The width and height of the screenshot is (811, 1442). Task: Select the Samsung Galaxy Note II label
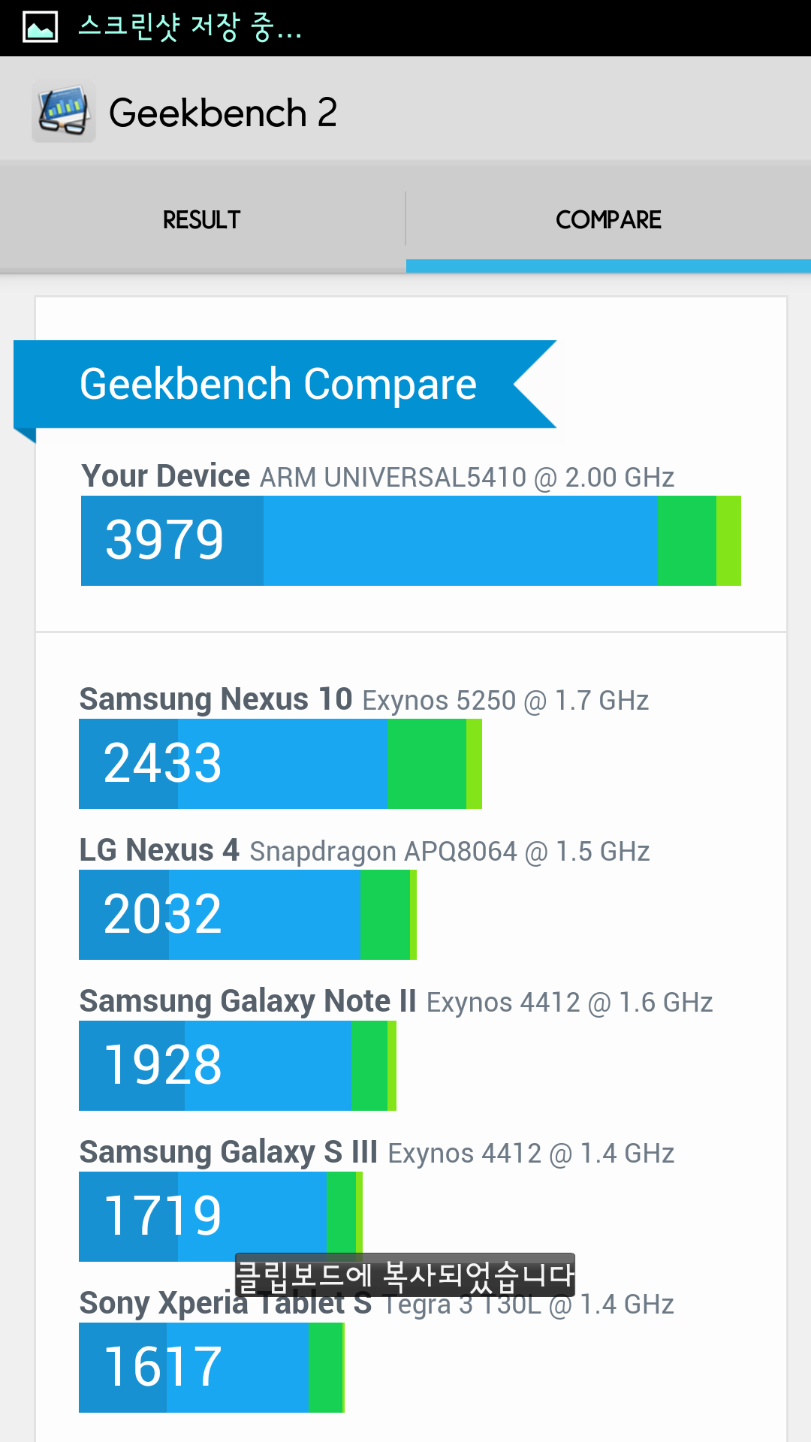tap(248, 1001)
